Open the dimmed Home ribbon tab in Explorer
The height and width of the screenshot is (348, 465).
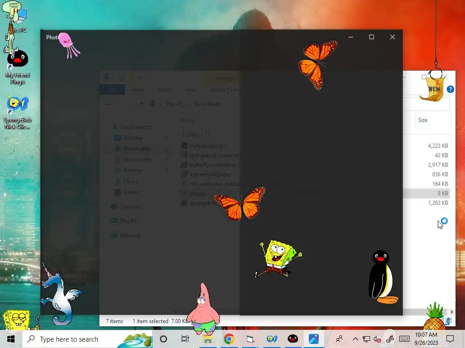(x=138, y=90)
